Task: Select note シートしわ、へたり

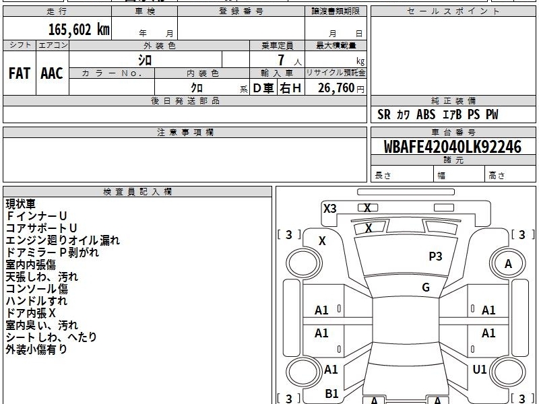Action: pos(51,337)
